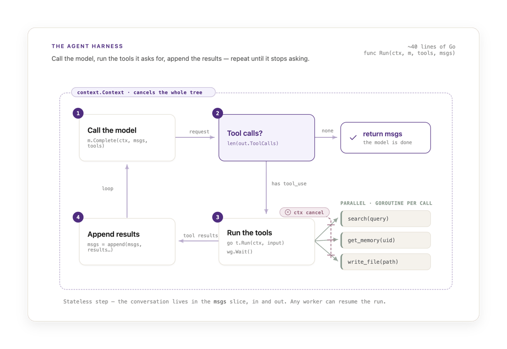Image resolution: width=507 pixels, height=349 pixels.
Task: Click the 'has tool_use' label
Action: 289,184
